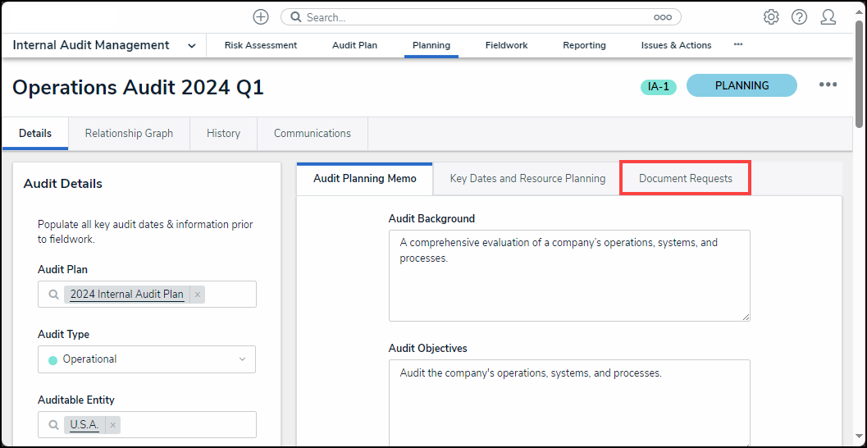Expand the Internal Audit Management app dropdown
The image size is (867, 448).
tap(192, 46)
